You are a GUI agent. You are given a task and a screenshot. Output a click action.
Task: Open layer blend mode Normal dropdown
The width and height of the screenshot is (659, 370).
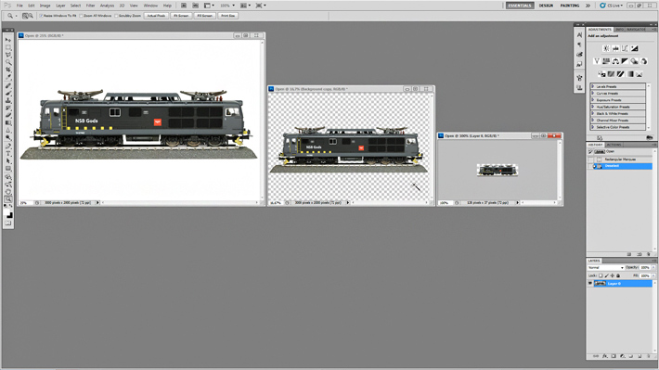click(x=605, y=267)
